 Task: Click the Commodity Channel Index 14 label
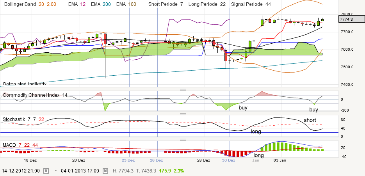(35, 95)
